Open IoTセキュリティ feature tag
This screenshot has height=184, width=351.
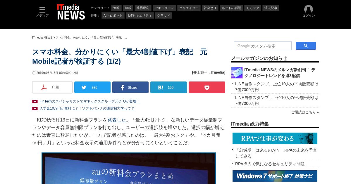click(140, 15)
